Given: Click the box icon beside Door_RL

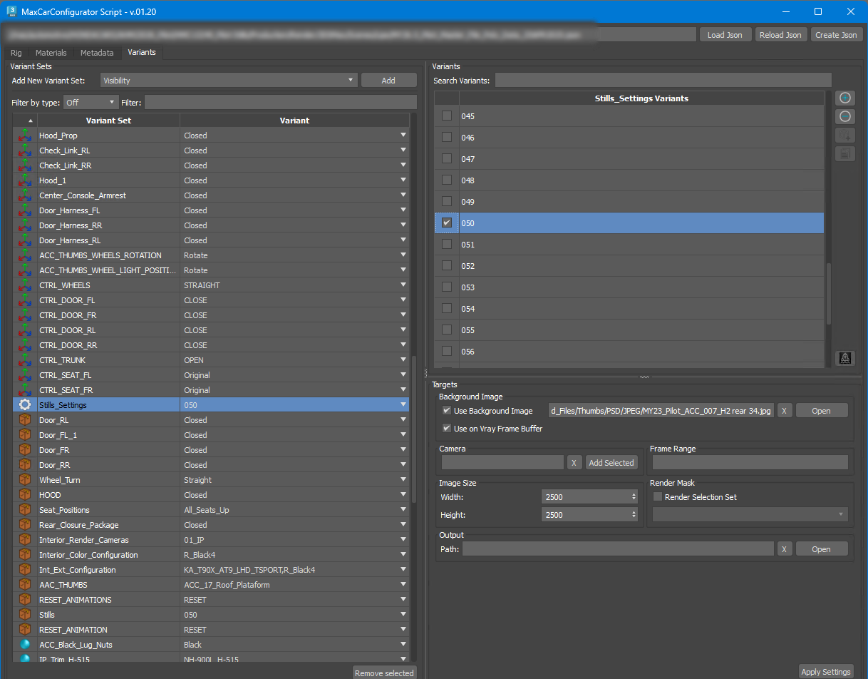Looking at the screenshot, I should 25,420.
